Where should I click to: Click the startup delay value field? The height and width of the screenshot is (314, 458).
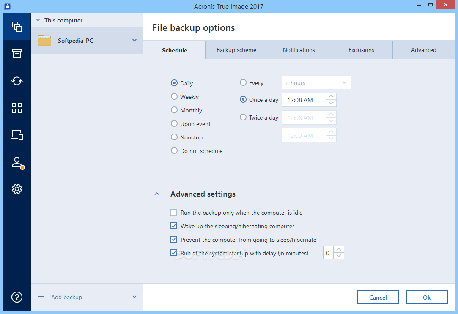coord(328,253)
